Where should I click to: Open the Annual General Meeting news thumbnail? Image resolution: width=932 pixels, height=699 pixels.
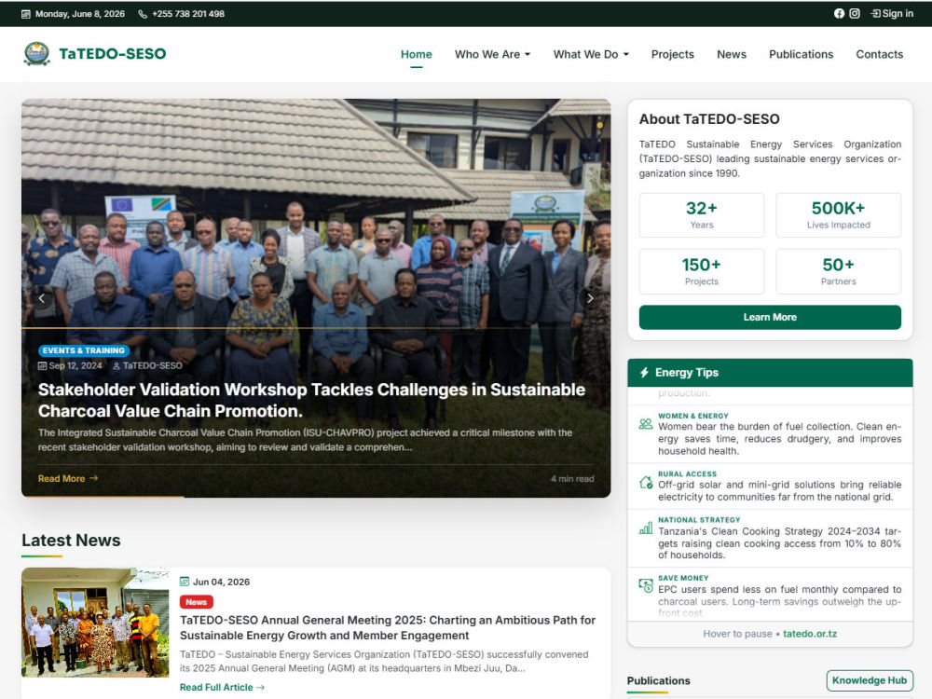(x=95, y=623)
